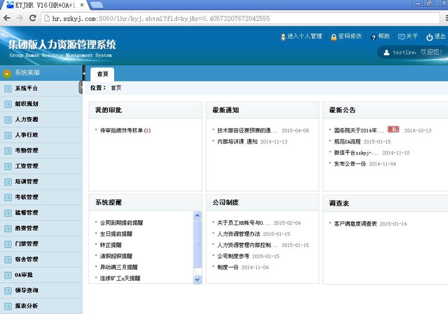Open 关于 link
The height and width of the screenshot is (314, 448).
click(x=412, y=36)
